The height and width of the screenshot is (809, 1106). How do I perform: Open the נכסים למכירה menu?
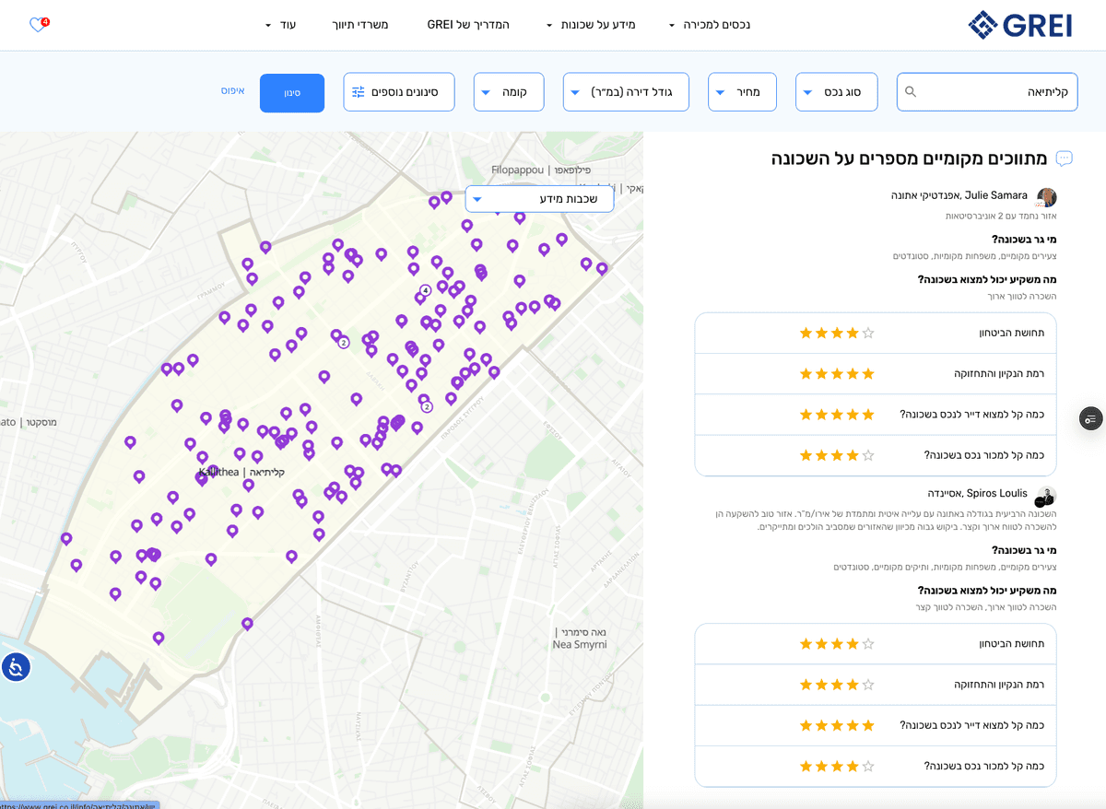point(710,25)
